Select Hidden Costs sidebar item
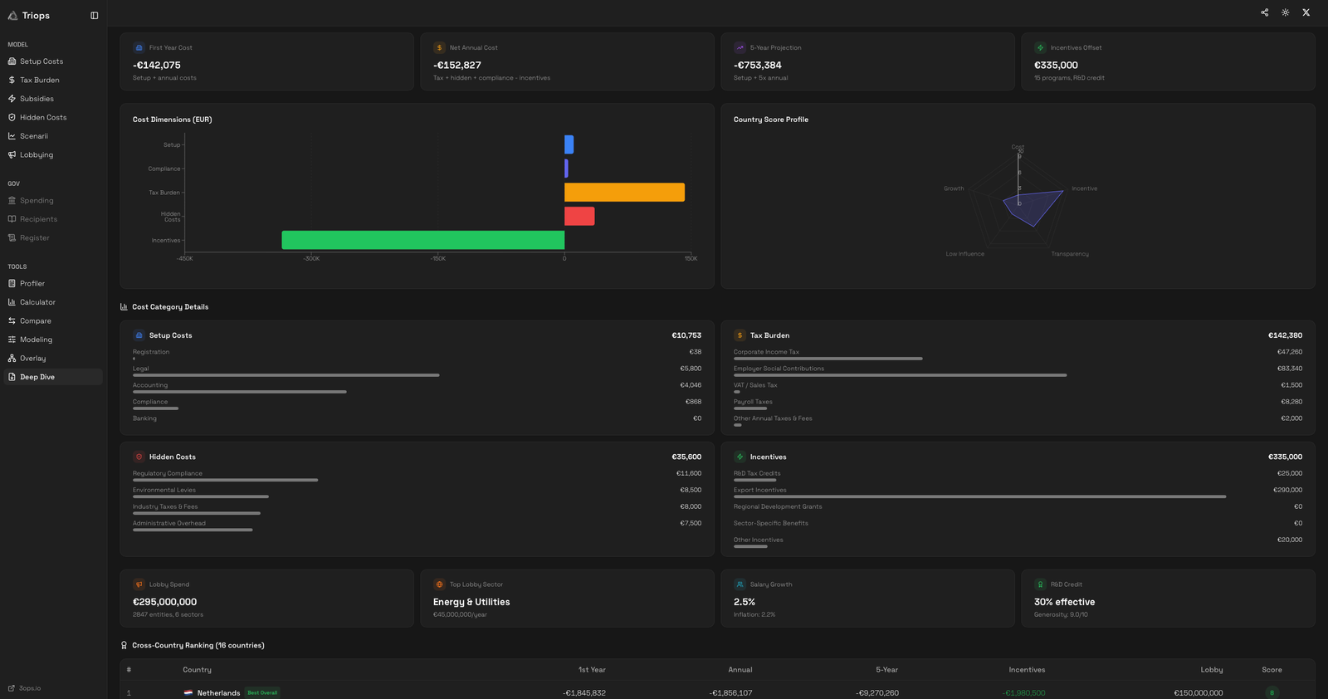 43,118
